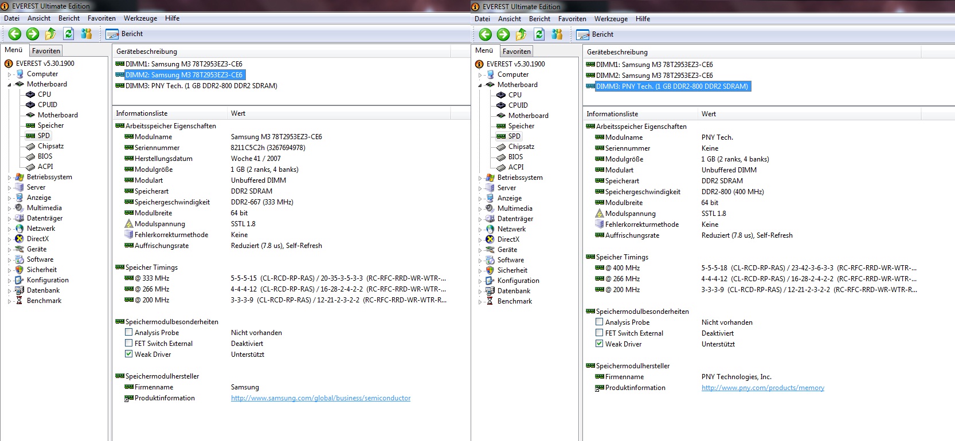955x441 pixels.
Task: Expand Betriebssystem node in left window tree
Action: (9, 178)
